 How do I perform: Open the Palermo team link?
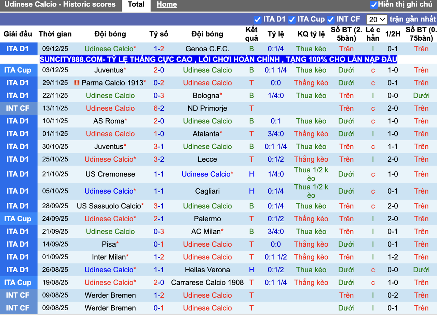point(207,219)
